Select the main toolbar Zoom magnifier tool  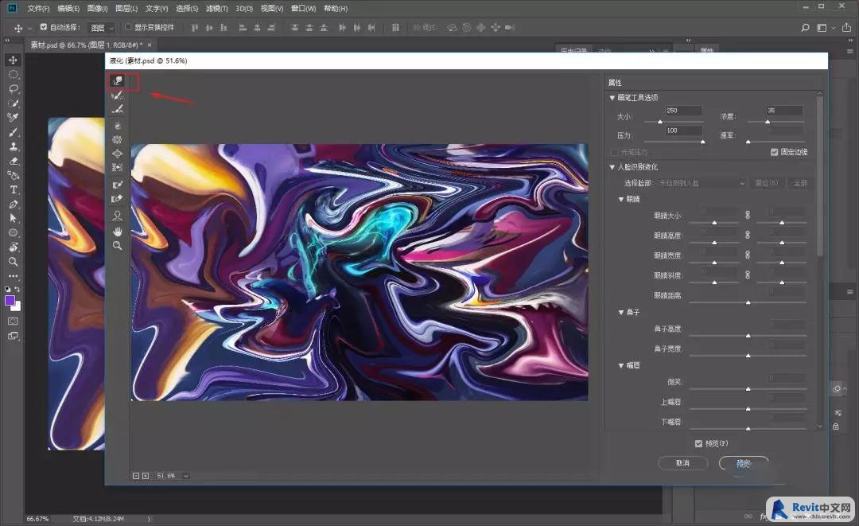(x=14, y=262)
